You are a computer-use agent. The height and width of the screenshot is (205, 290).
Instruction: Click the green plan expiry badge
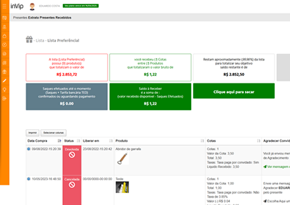(81, 6)
